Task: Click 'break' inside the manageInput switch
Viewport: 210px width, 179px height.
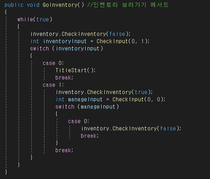Action: point(88,136)
